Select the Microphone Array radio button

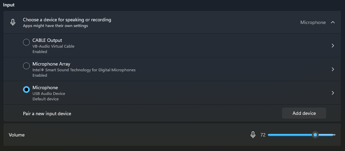coord(26,66)
